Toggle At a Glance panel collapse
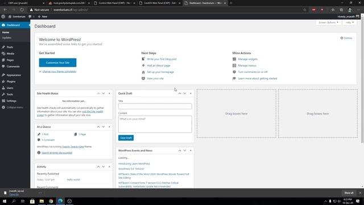This screenshot has height=205, width=364. pyautogui.click(x=109, y=127)
